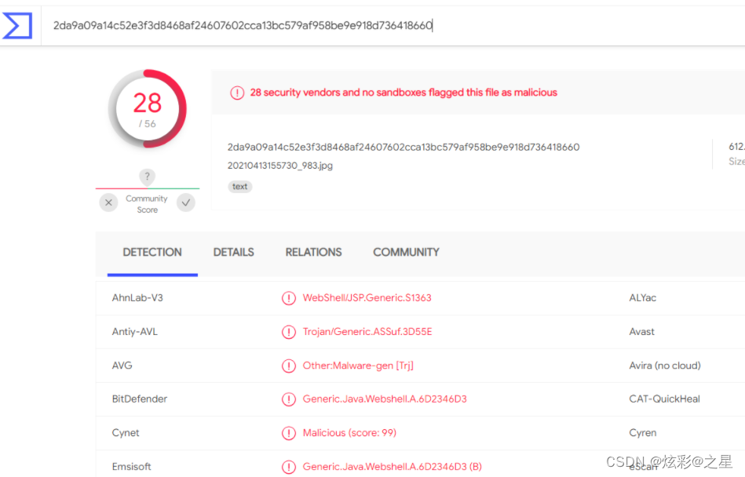Click the VirusTotal sigma logo
This screenshot has width=745, height=477.
[17, 26]
